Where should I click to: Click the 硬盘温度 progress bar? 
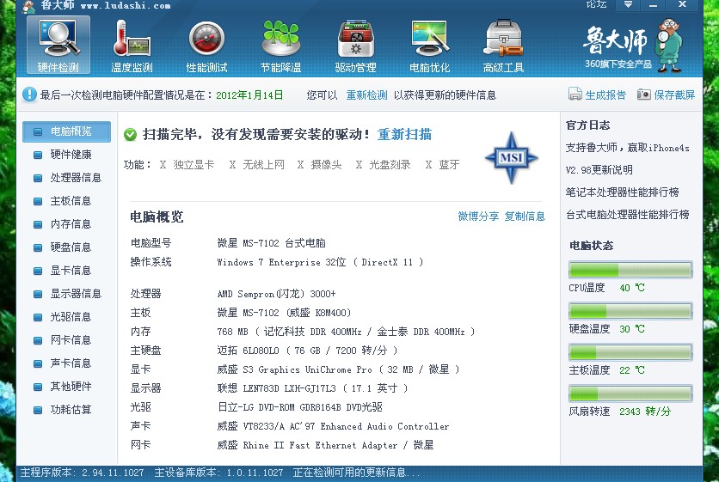point(630,311)
